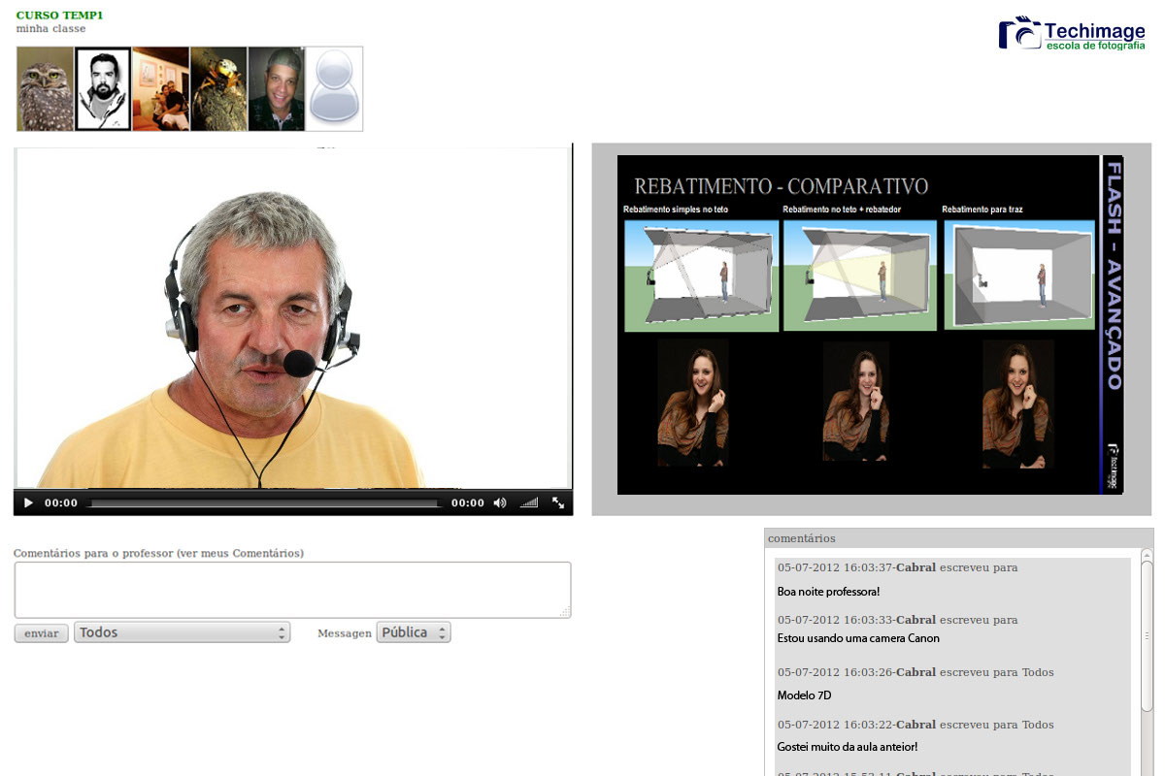
Task: Click the diagram under 'Rebatimento para traz'
Action: point(1019,275)
